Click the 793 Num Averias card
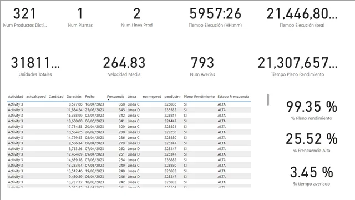This screenshot has width=355, height=200. [x=202, y=67]
